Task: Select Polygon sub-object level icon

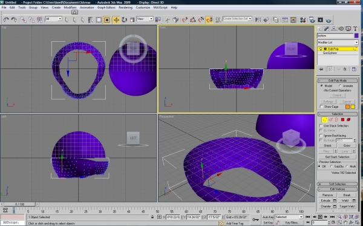Action: tap(342, 119)
